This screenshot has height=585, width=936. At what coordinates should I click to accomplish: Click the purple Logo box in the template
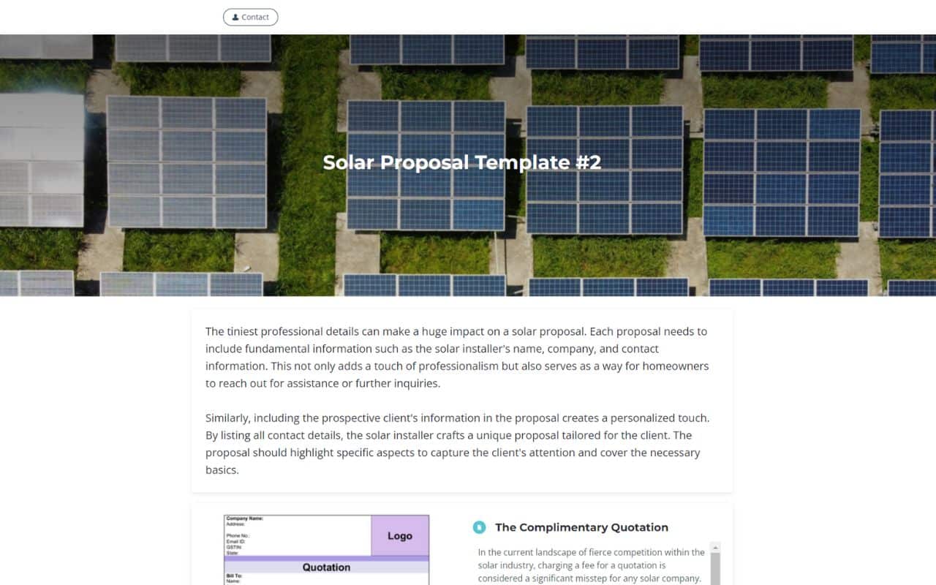[399, 536]
